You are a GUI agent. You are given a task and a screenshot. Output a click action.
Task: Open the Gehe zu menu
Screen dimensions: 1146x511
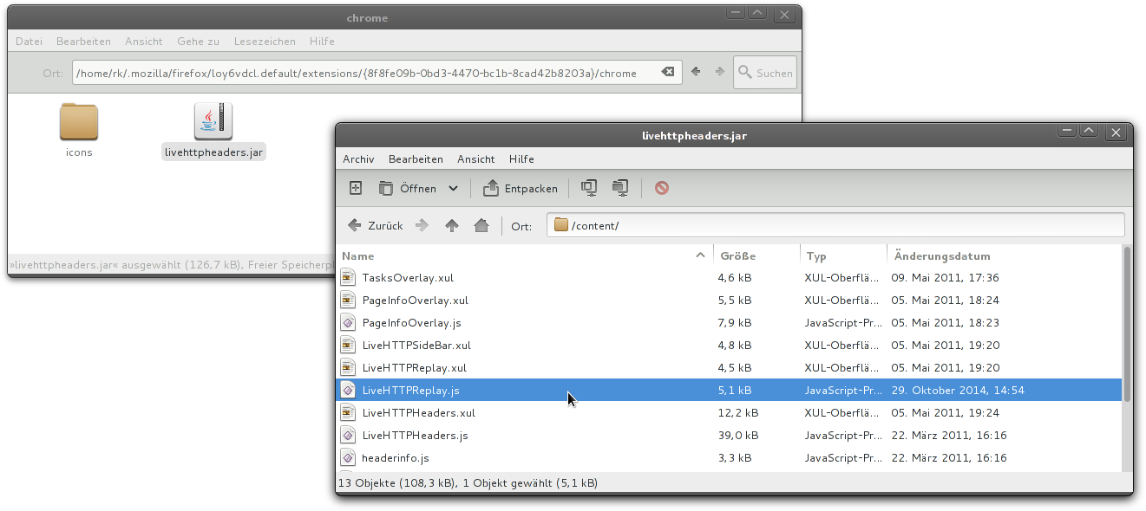pyautogui.click(x=198, y=41)
